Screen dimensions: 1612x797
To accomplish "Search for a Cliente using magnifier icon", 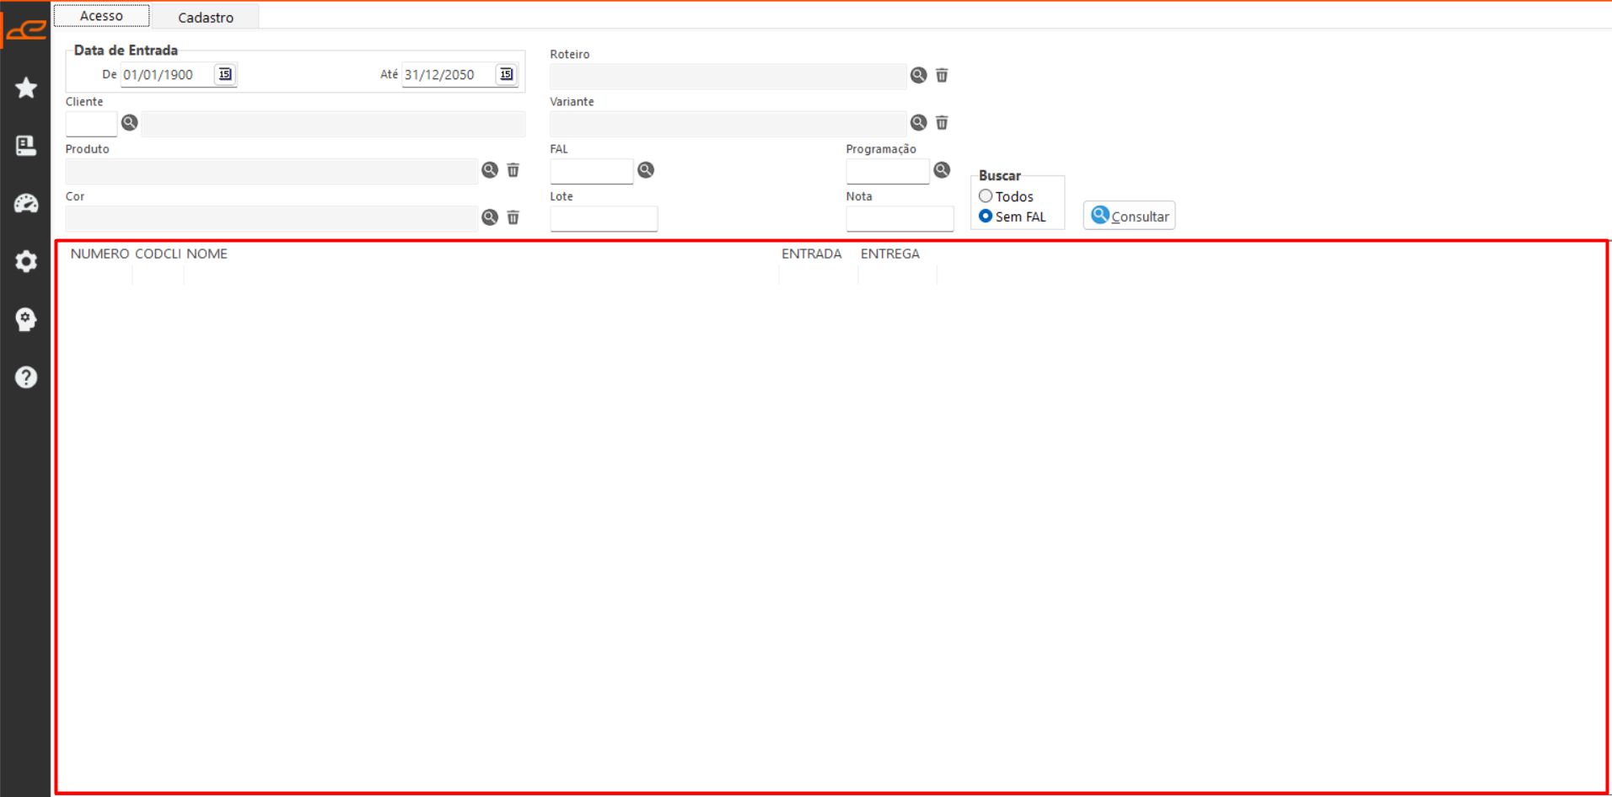I will point(129,123).
